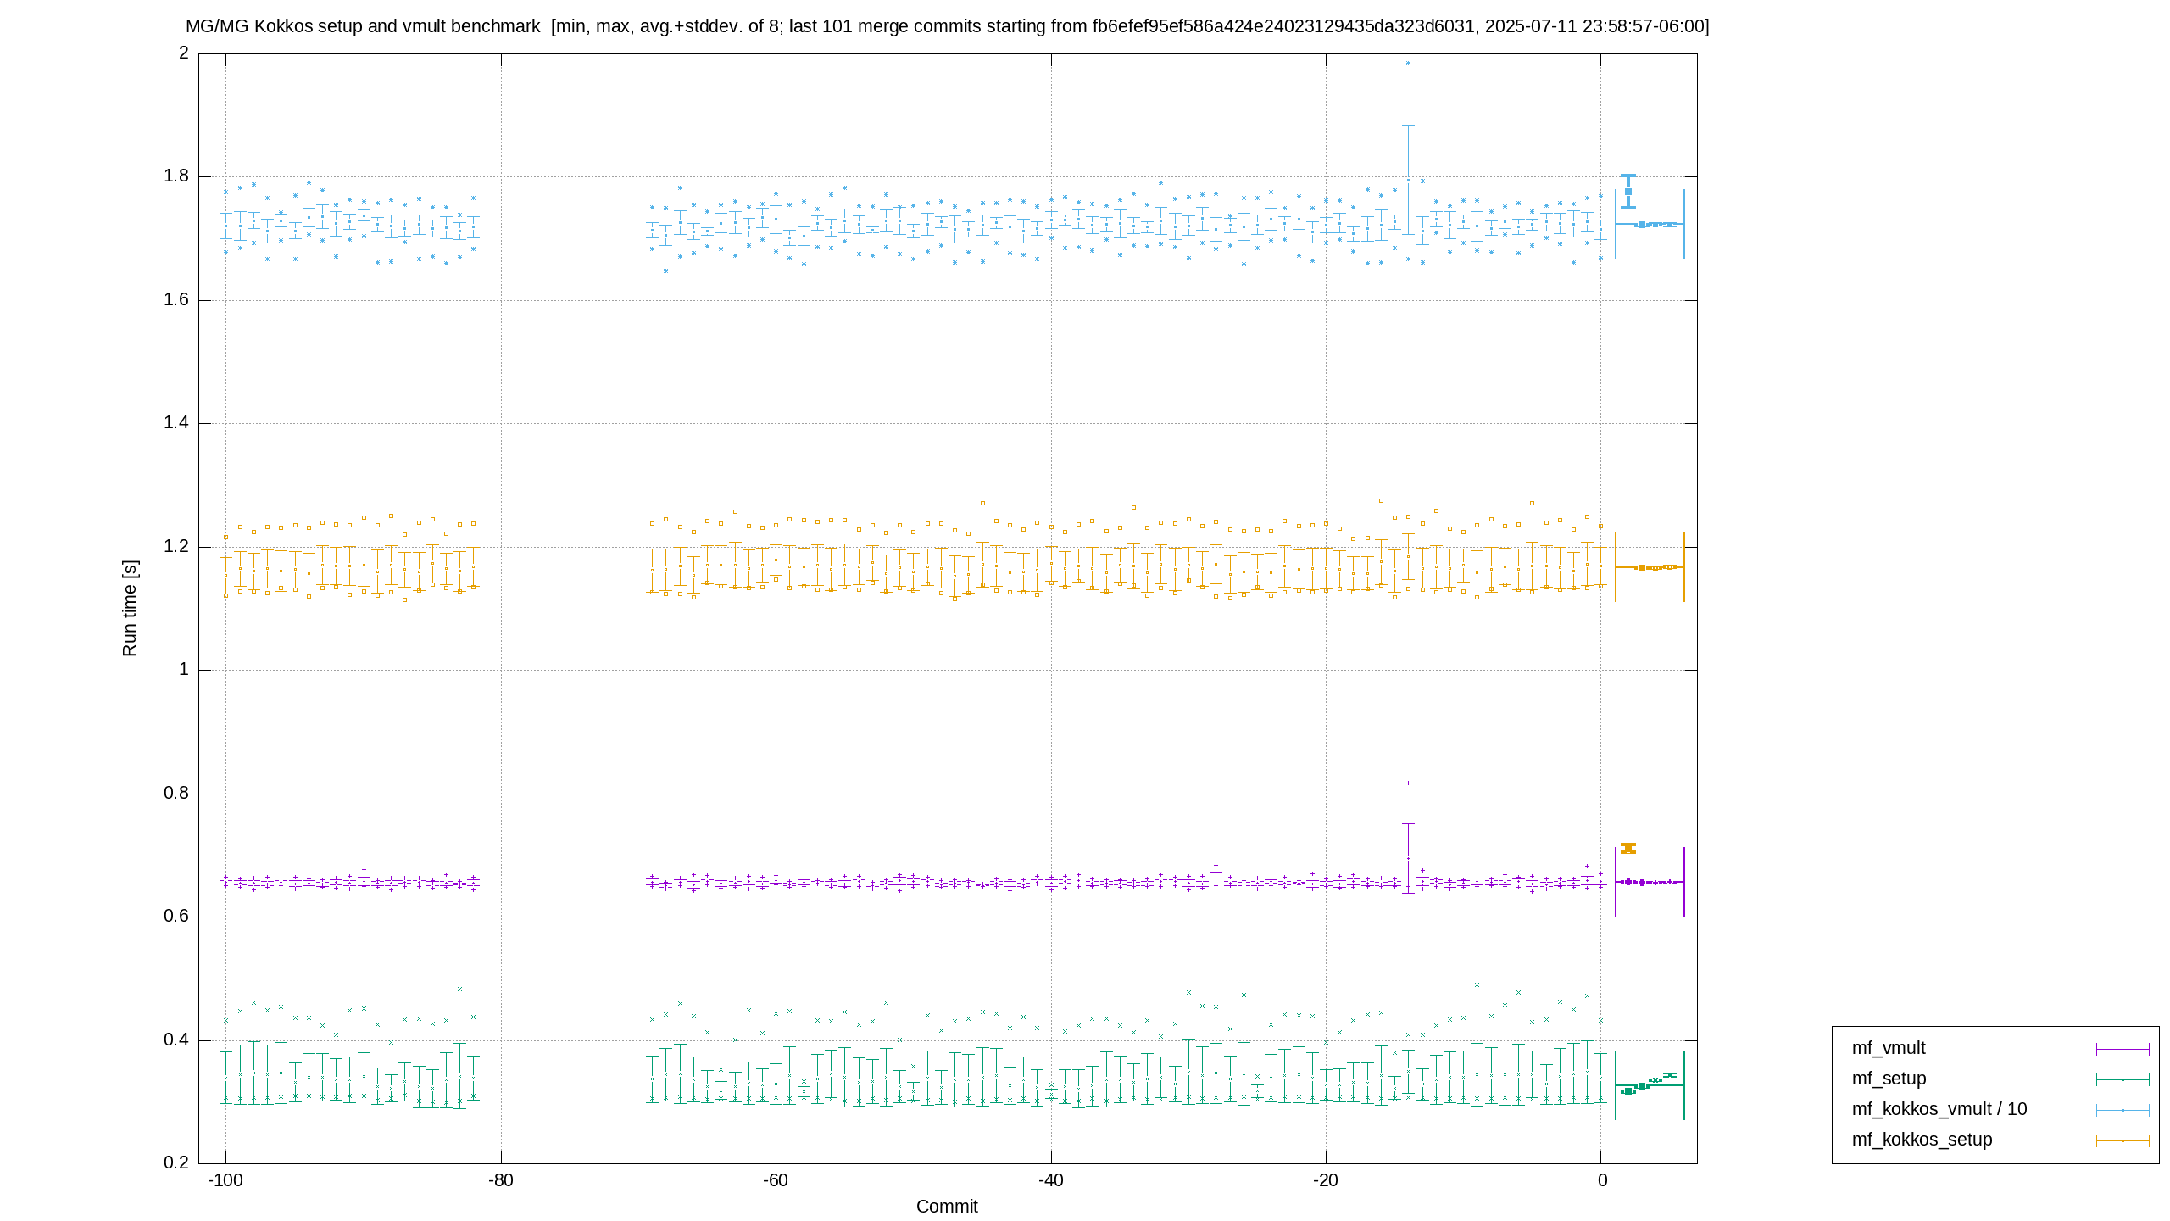Click the thick blue summary marker near 1.8
The width and height of the screenshot is (2170, 1221).
(x=1628, y=192)
